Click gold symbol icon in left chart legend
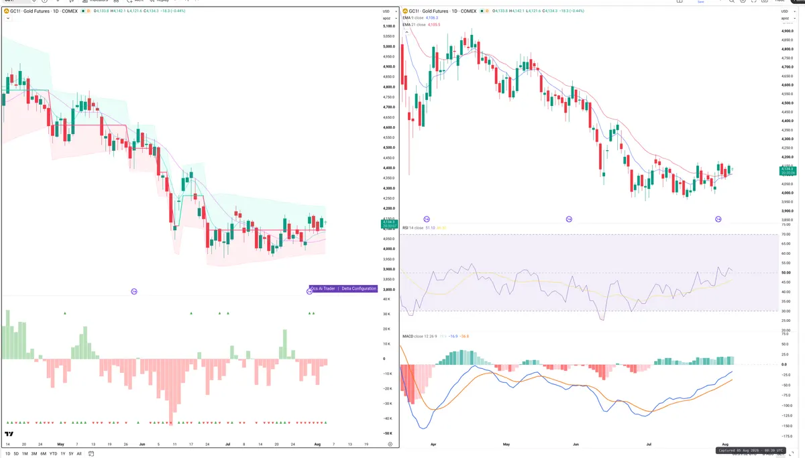Image resolution: width=805 pixels, height=458 pixels. tap(5, 11)
